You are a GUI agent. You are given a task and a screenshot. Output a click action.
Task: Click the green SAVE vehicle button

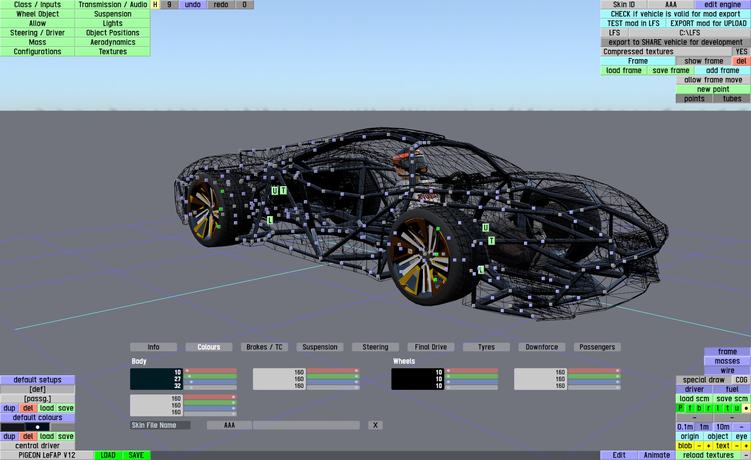coord(136,455)
